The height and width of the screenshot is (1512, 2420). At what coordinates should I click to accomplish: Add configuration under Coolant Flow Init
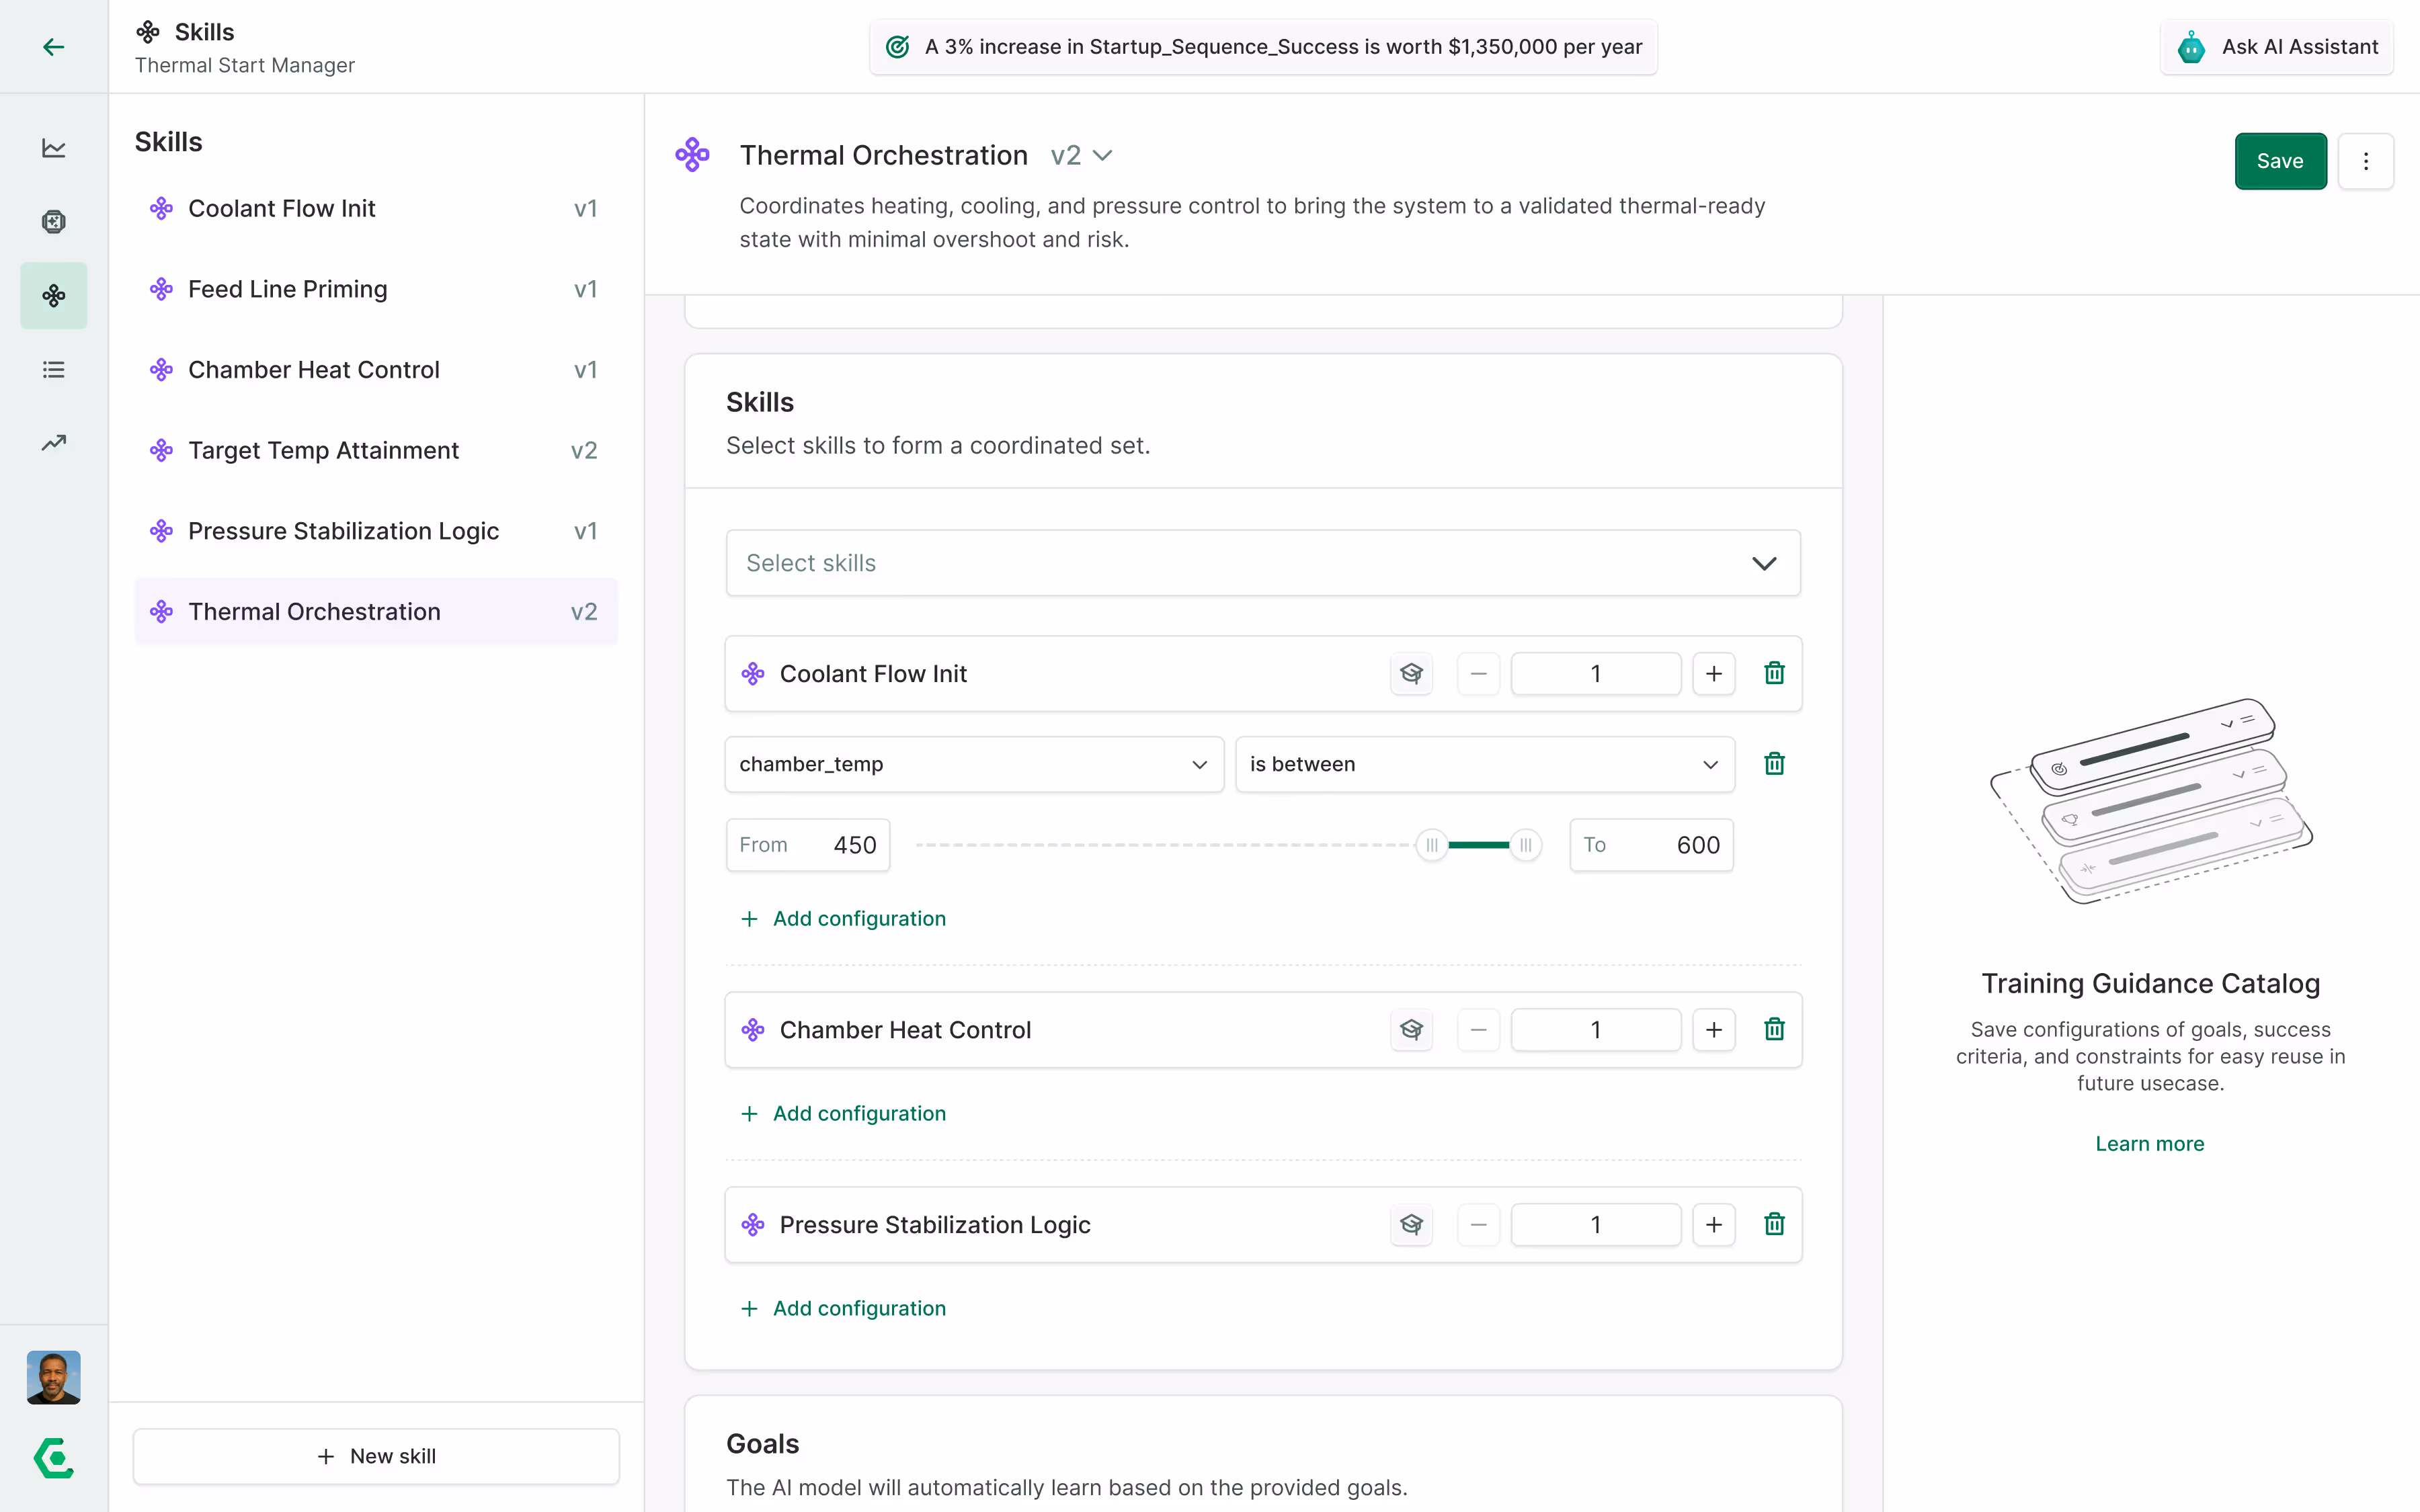(843, 918)
